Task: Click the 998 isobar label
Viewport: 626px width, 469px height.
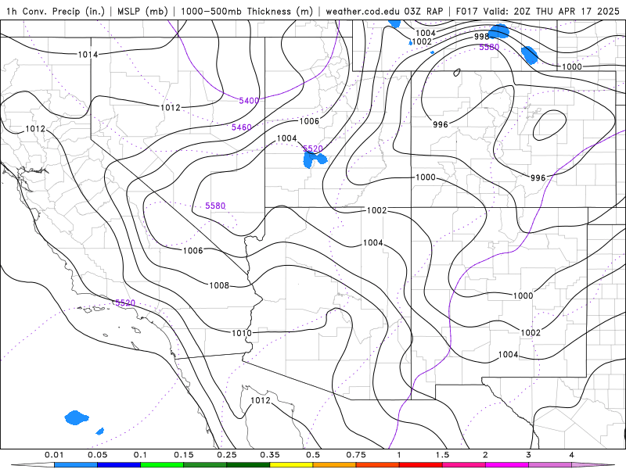Action: click(481, 37)
